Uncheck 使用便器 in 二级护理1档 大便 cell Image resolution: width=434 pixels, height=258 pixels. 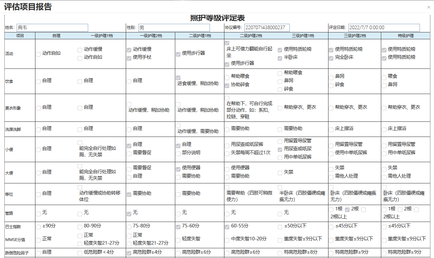[178, 169]
